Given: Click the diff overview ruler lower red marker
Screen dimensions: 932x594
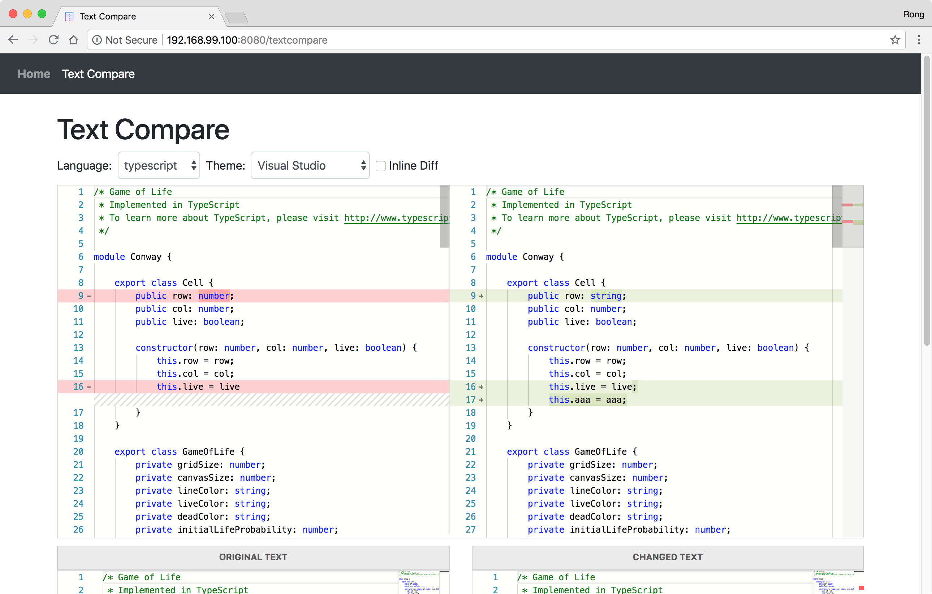Looking at the screenshot, I should tap(847, 221).
